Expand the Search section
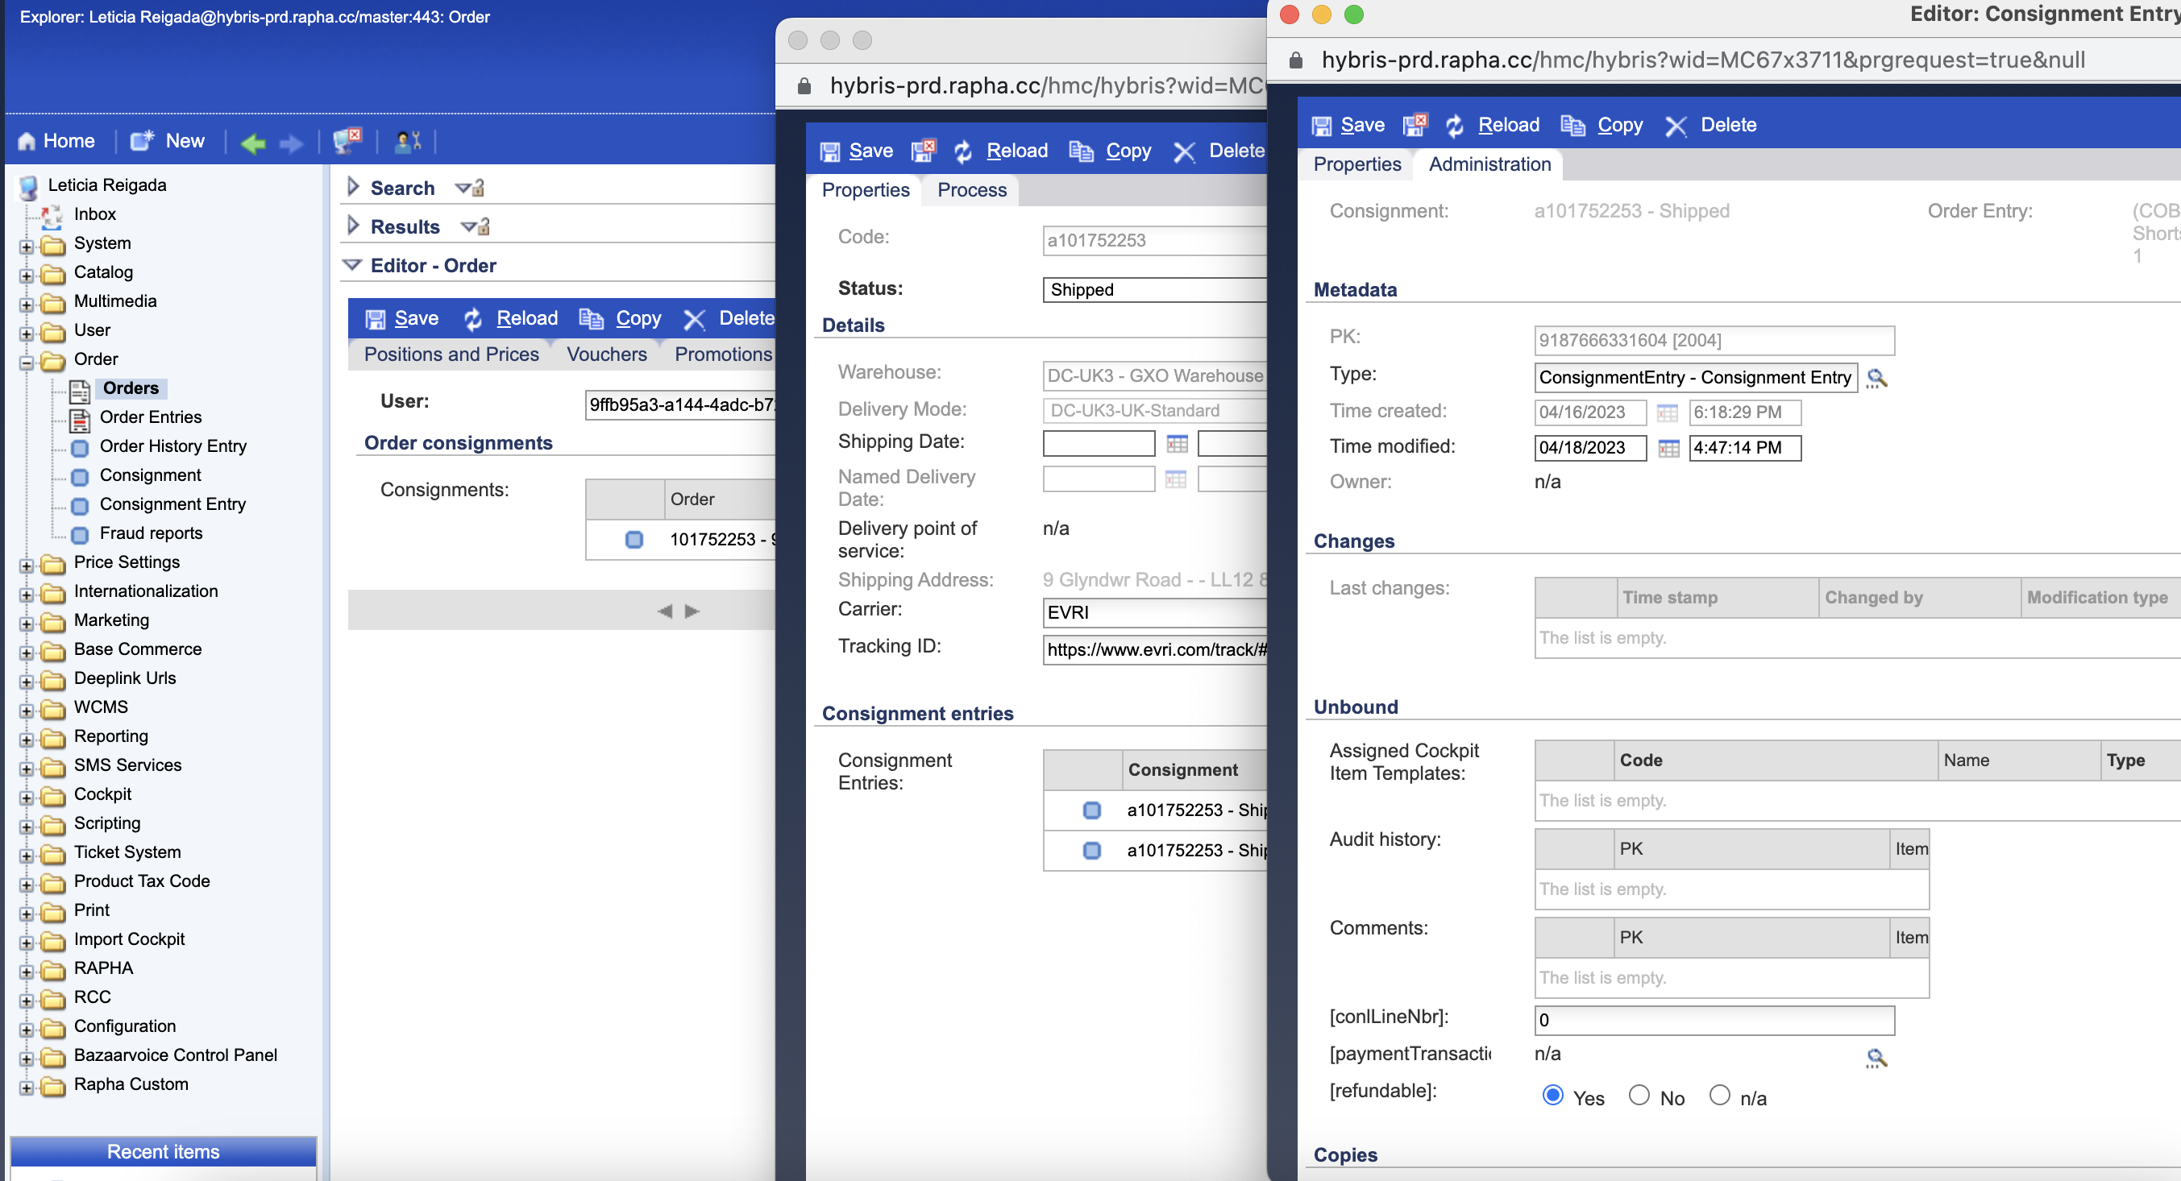The width and height of the screenshot is (2181, 1181). click(x=354, y=187)
